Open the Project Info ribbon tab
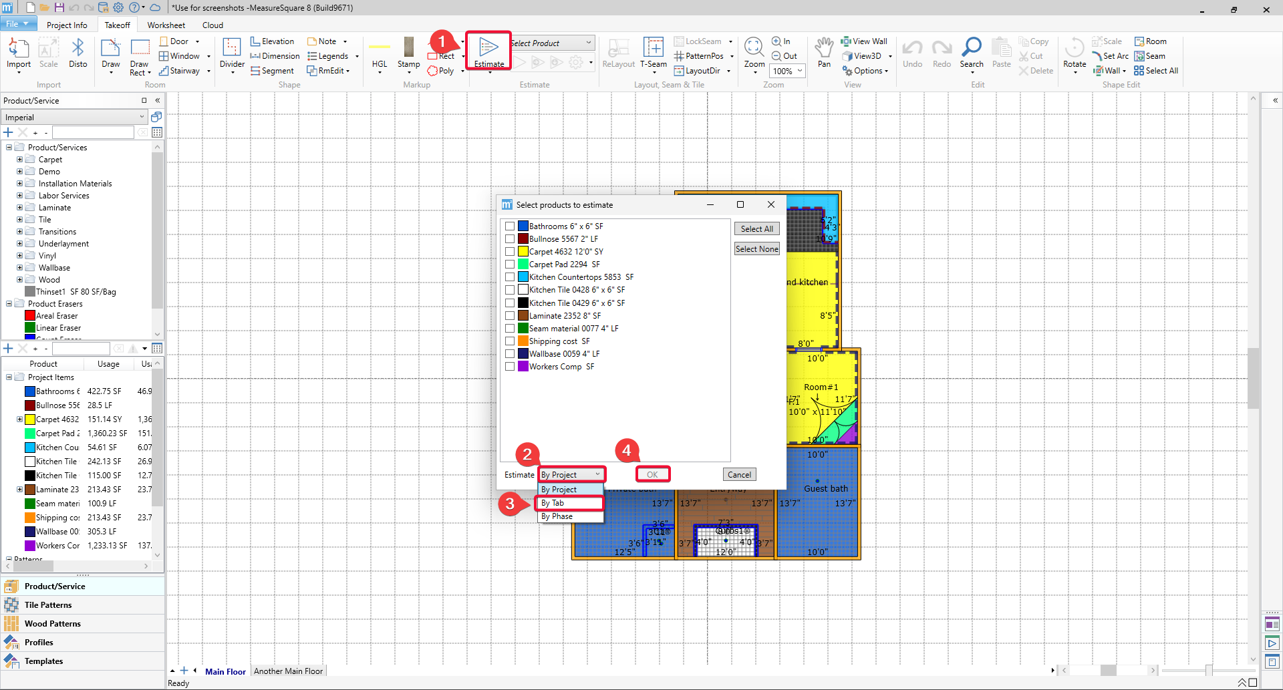The height and width of the screenshot is (690, 1283). 67,25
